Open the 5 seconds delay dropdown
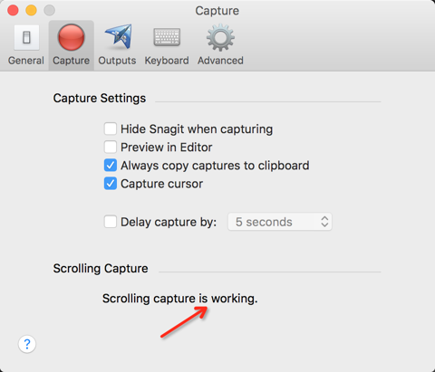This screenshot has width=435, height=372. click(x=280, y=222)
